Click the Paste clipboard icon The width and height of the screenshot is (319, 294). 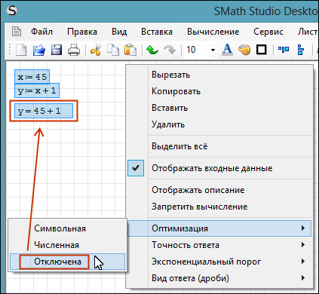coord(130,50)
